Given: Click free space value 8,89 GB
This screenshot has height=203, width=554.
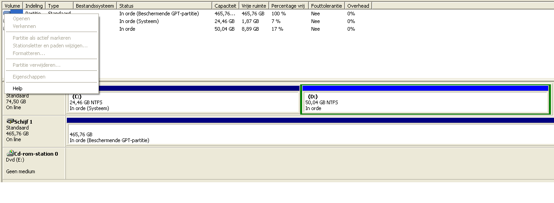Looking at the screenshot, I should [250, 29].
